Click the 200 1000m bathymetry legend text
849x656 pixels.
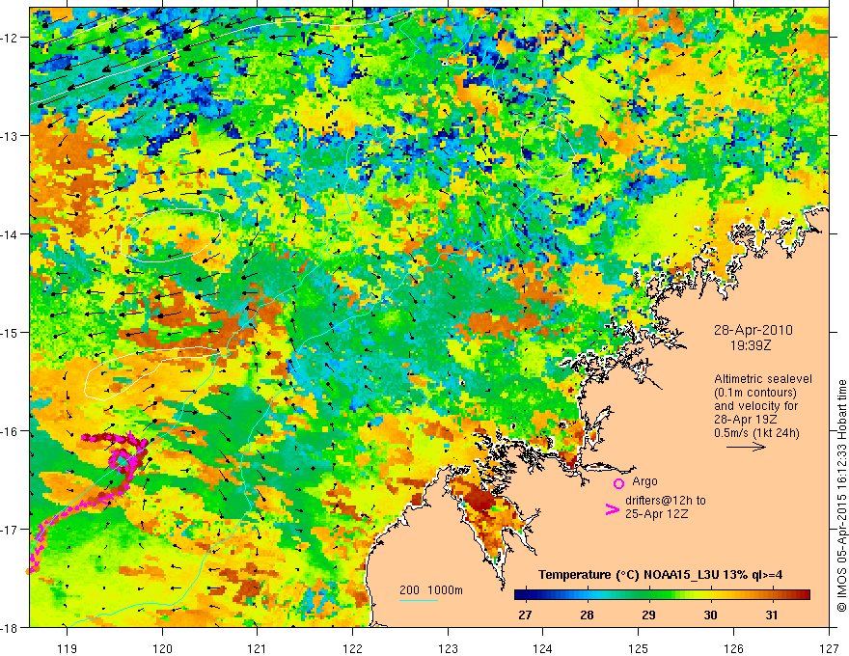[x=431, y=590]
